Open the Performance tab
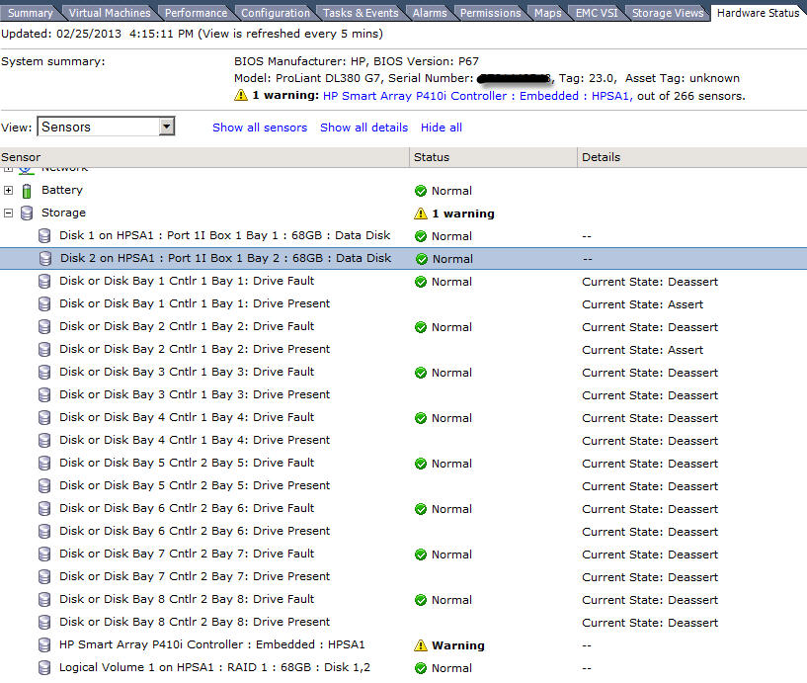Image resolution: width=807 pixels, height=683 pixels. (x=196, y=13)
